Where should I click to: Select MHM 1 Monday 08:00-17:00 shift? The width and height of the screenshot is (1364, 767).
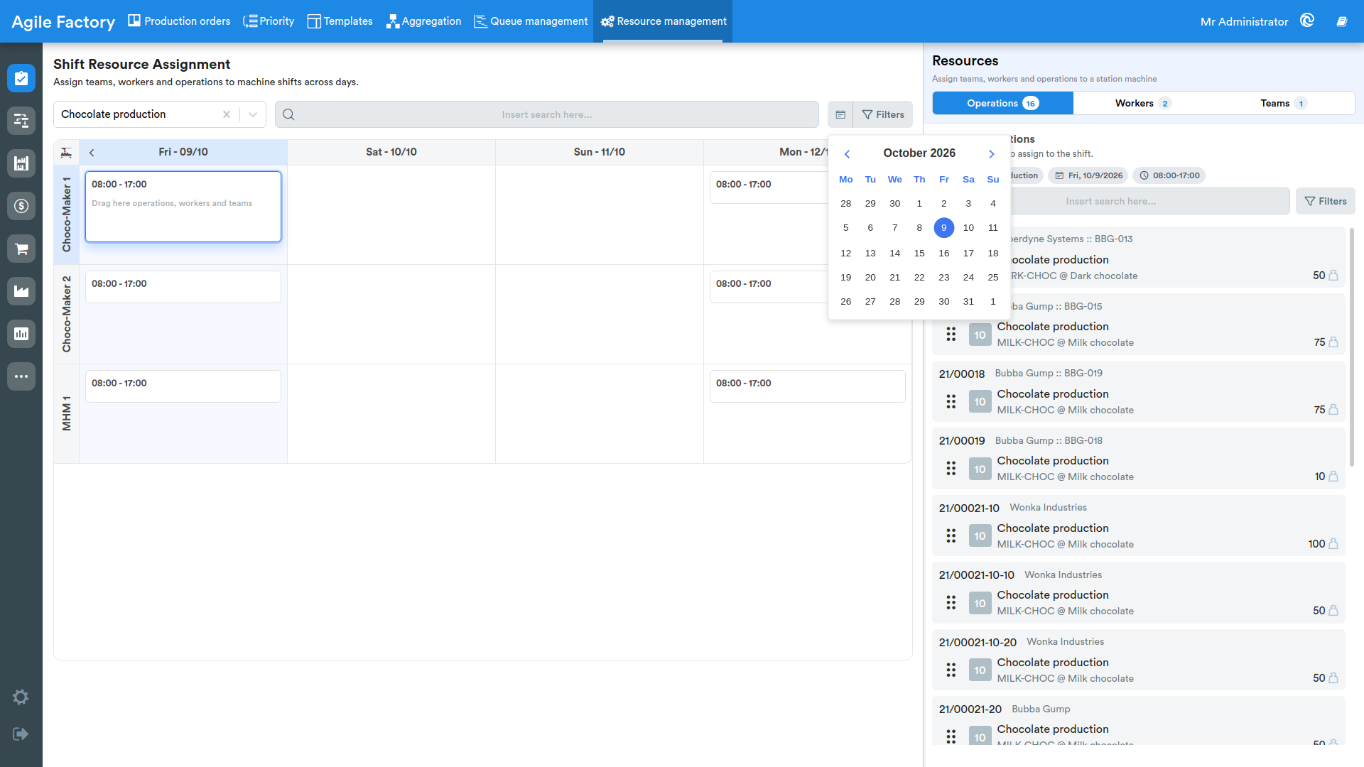[807, 386]
